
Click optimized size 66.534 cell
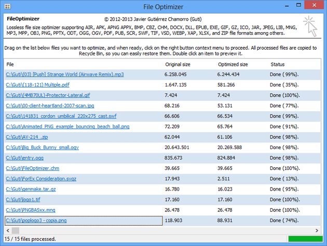point(225,116)
